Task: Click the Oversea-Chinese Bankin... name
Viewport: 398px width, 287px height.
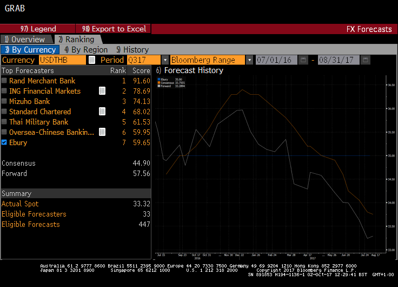Action: point(51,132)
